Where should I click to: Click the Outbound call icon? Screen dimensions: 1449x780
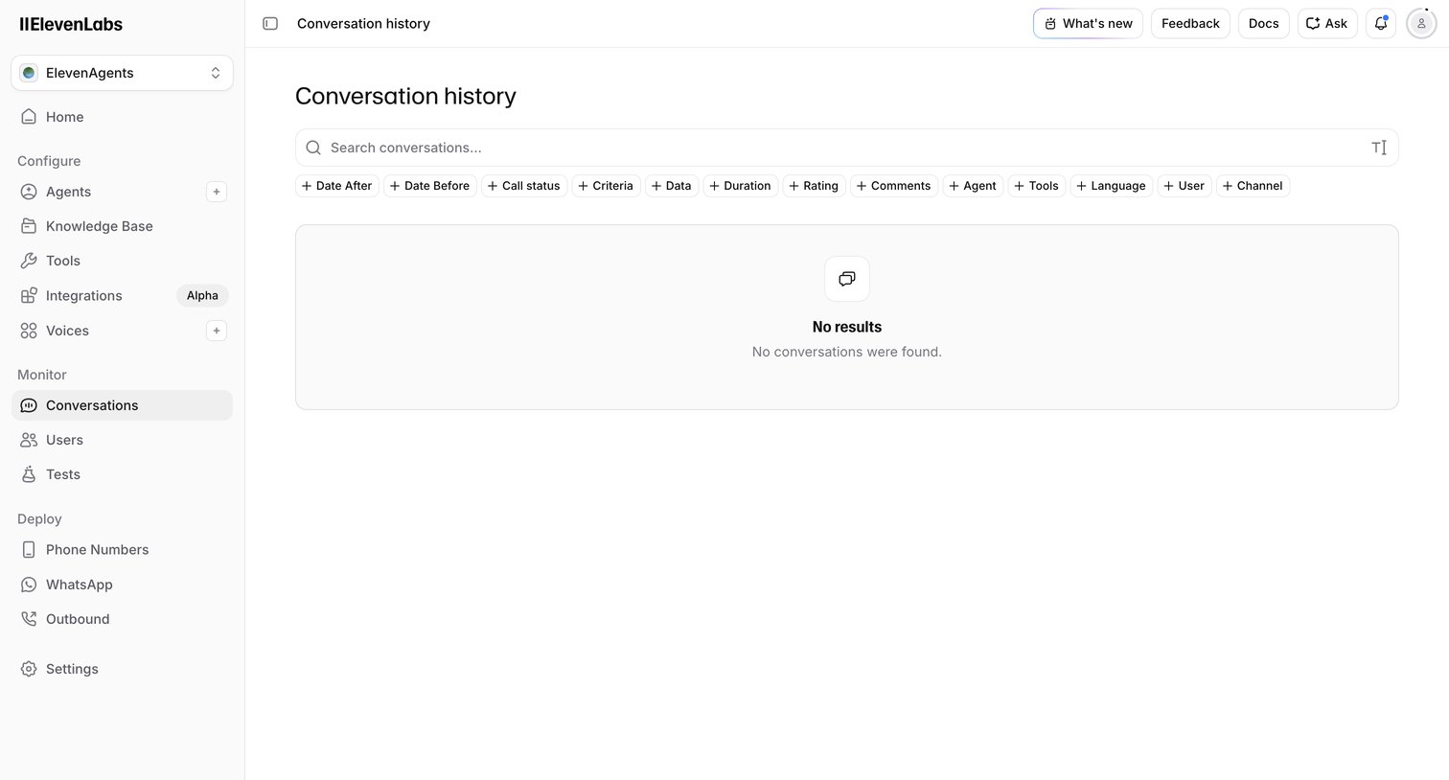[x=29, y=619]
